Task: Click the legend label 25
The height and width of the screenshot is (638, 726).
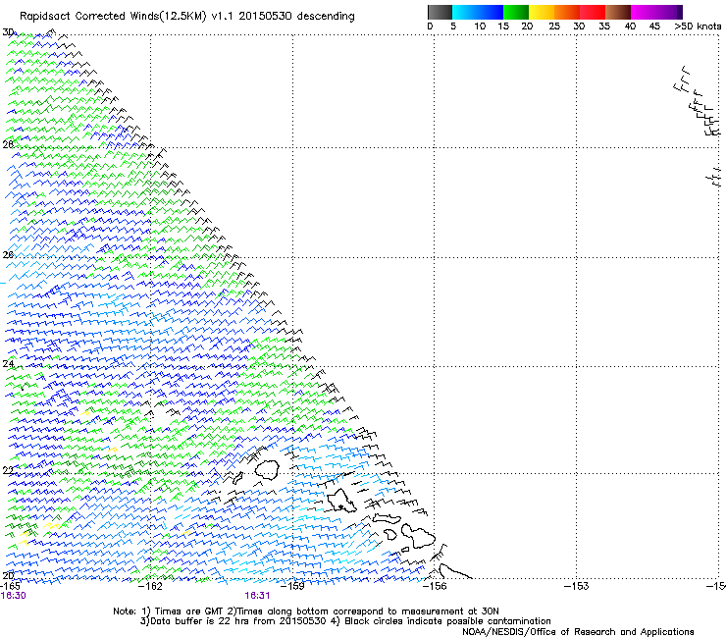Action: [x=554, y=27]
